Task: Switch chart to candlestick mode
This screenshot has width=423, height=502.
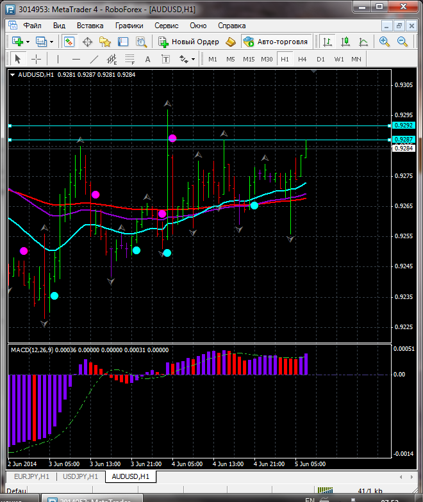Action: point(345,42)
